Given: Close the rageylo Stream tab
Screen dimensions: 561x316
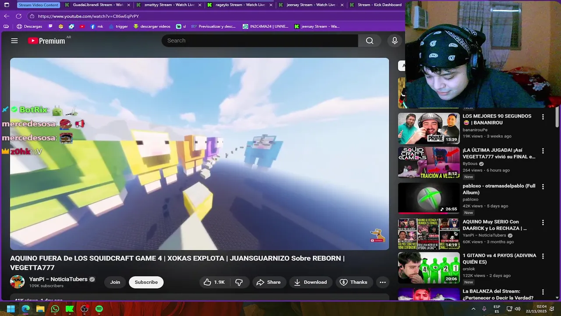Looking at the screenshot, I should [271, 5].
